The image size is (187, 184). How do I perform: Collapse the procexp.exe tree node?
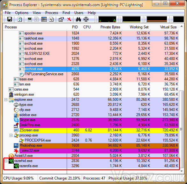11,135
